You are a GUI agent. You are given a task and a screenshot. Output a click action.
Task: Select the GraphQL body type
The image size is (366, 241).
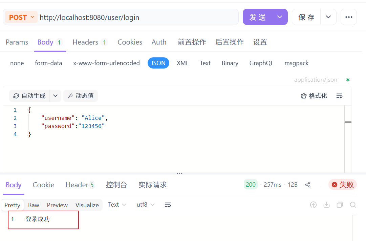[x=261, y=63]
